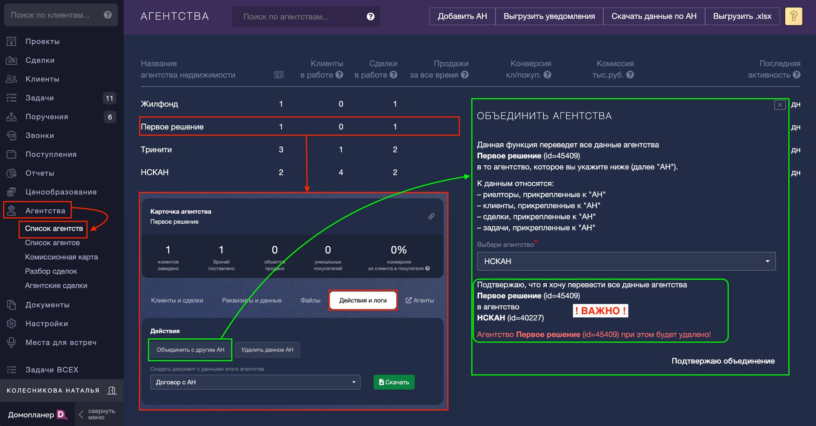816x426 pixels.
Task: Open the Договор с АН document dropdown
Action: click(255, 382)
